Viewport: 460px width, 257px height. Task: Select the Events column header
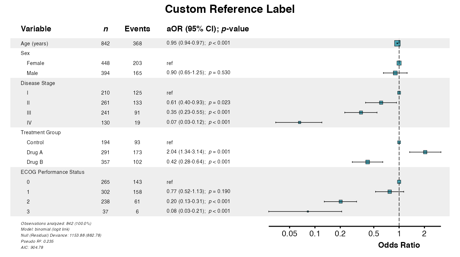(x=137, y=29)
